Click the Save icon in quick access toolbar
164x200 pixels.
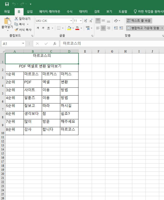pyautogui.click(x=7, y=4)
